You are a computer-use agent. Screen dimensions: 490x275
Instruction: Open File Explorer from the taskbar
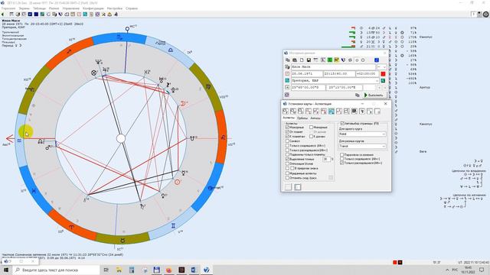click(x=119, y=270)
